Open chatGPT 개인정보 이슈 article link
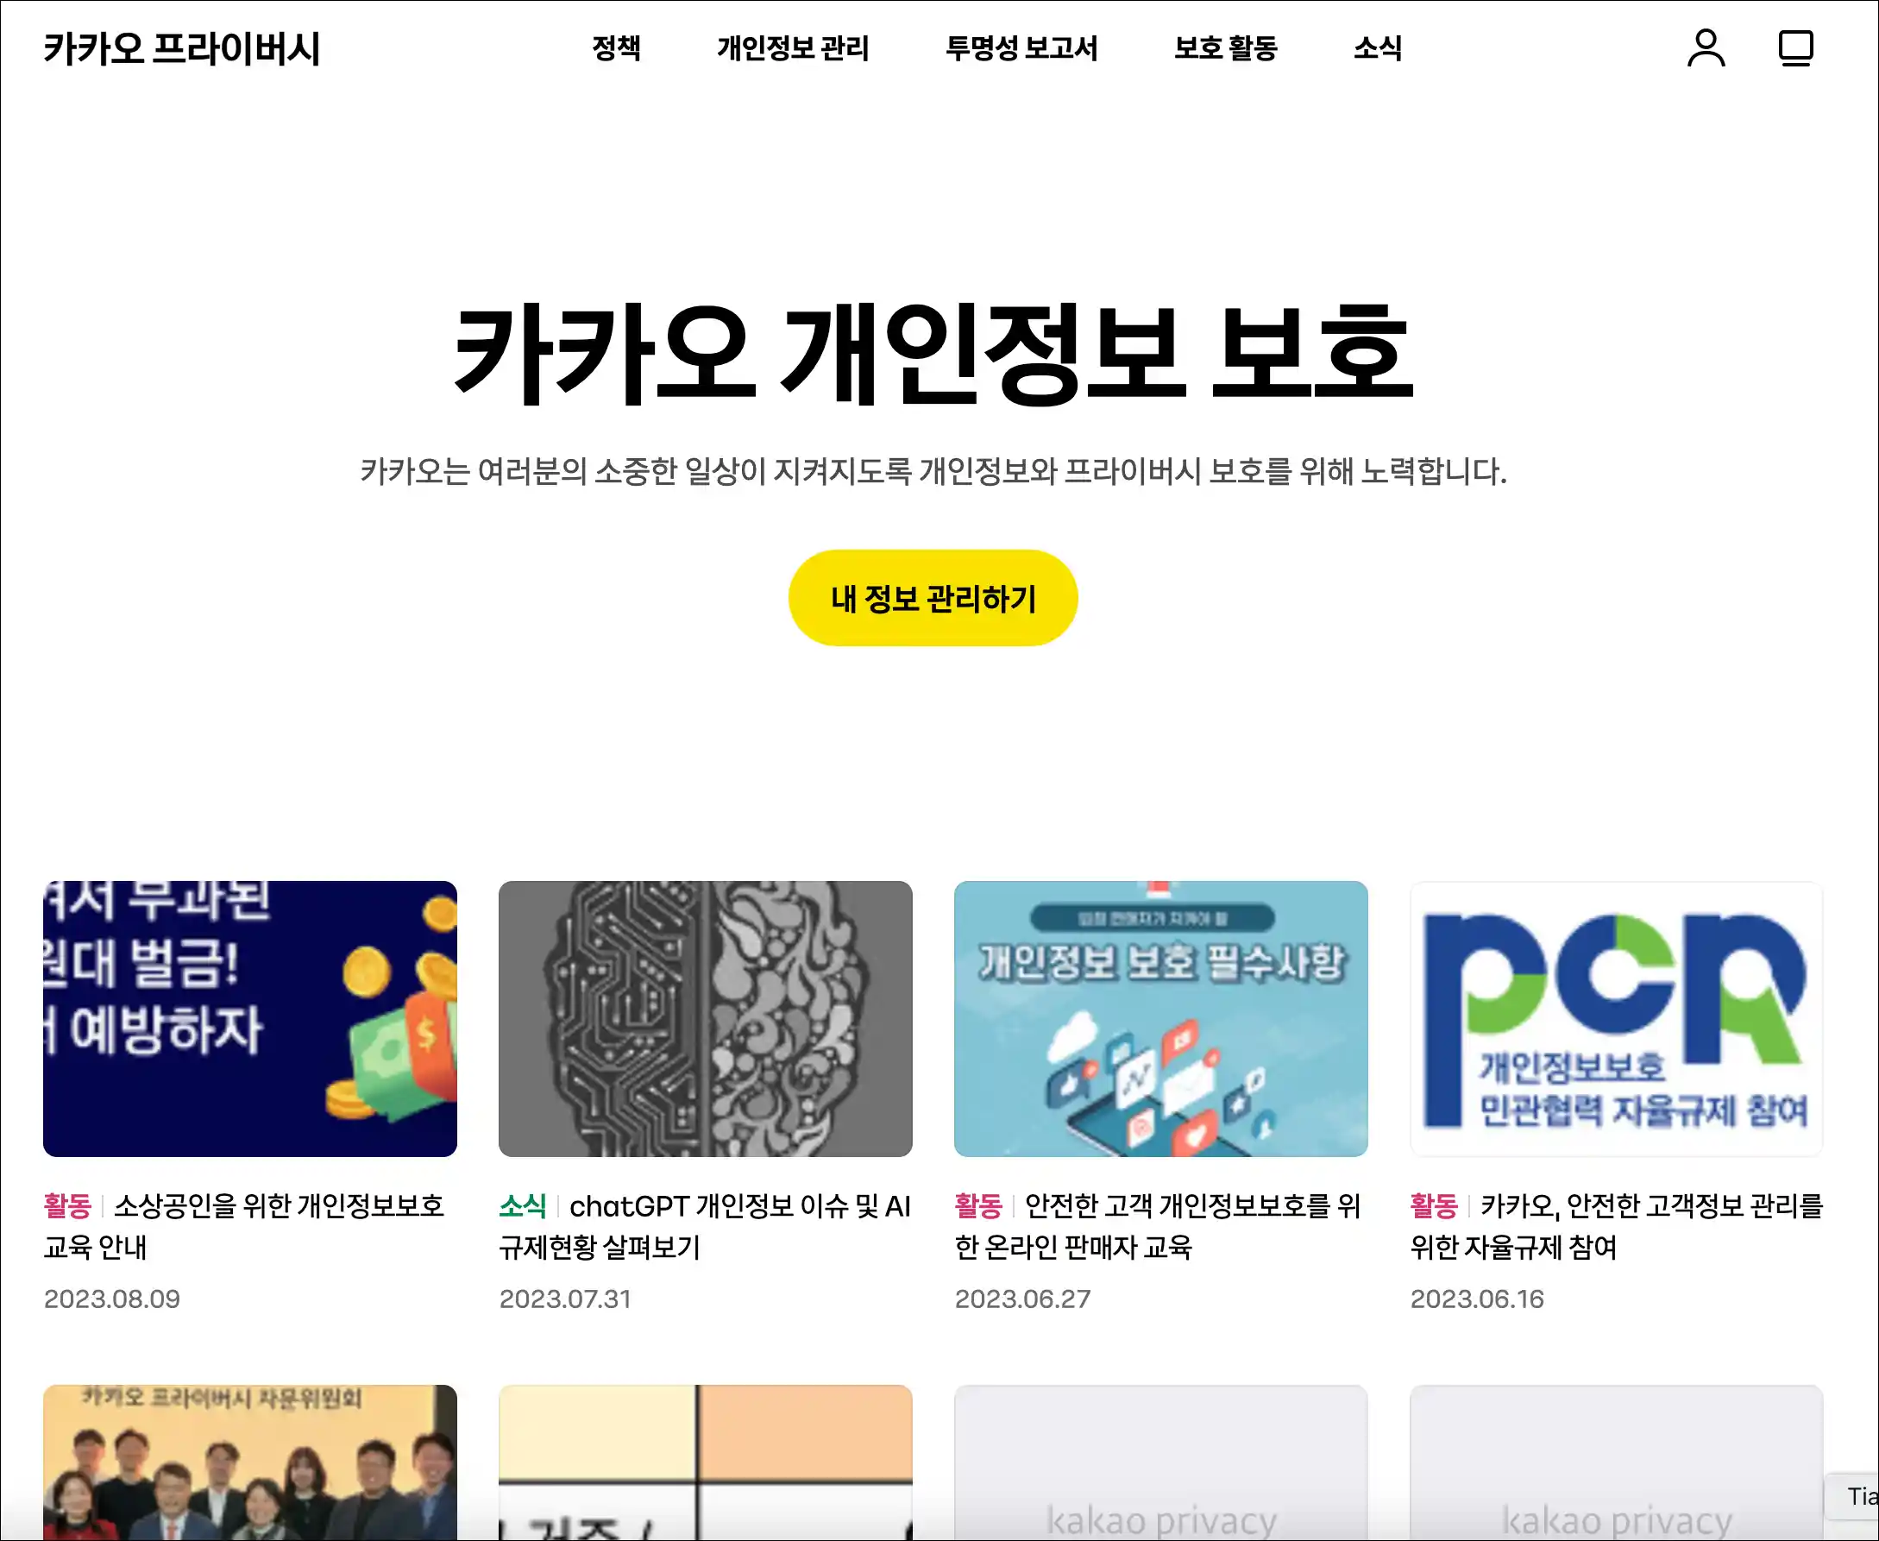This screenshot has width=1879, height=1541. 705,1227
